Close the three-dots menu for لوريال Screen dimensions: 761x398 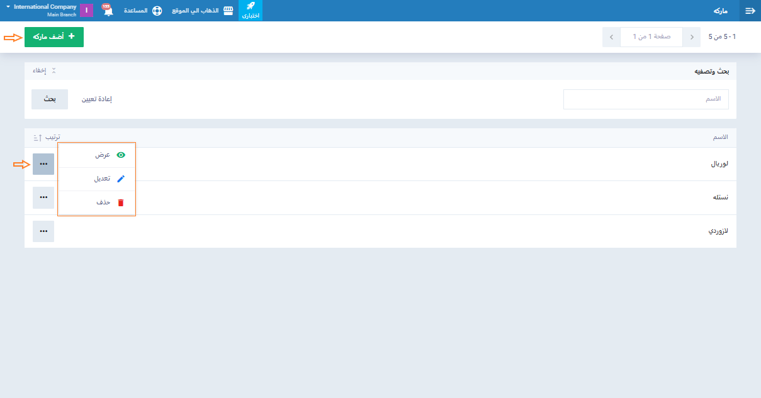(x=43, y=164)
